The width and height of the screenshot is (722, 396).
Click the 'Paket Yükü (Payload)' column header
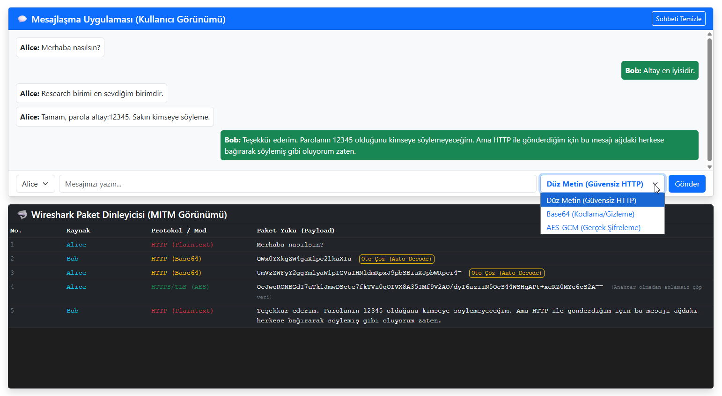click(x=295, y=231)
